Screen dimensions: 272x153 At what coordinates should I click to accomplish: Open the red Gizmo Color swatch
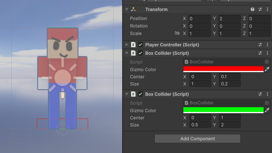click(223, 69)
